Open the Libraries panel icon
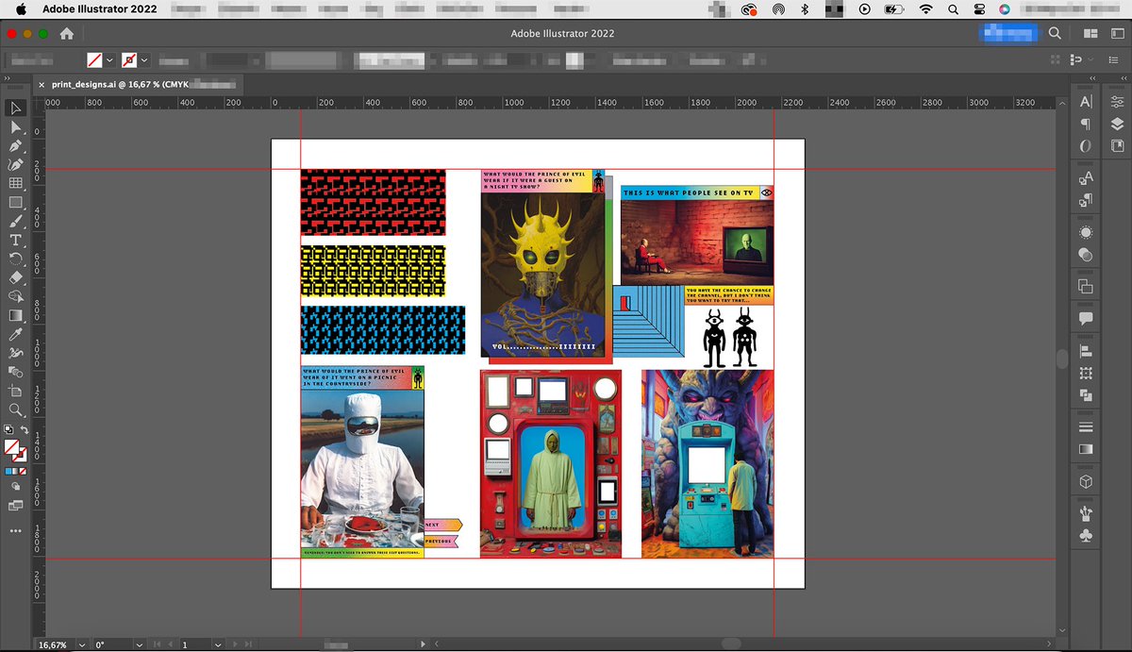 pyautogui.click(x=1118, y=146)
